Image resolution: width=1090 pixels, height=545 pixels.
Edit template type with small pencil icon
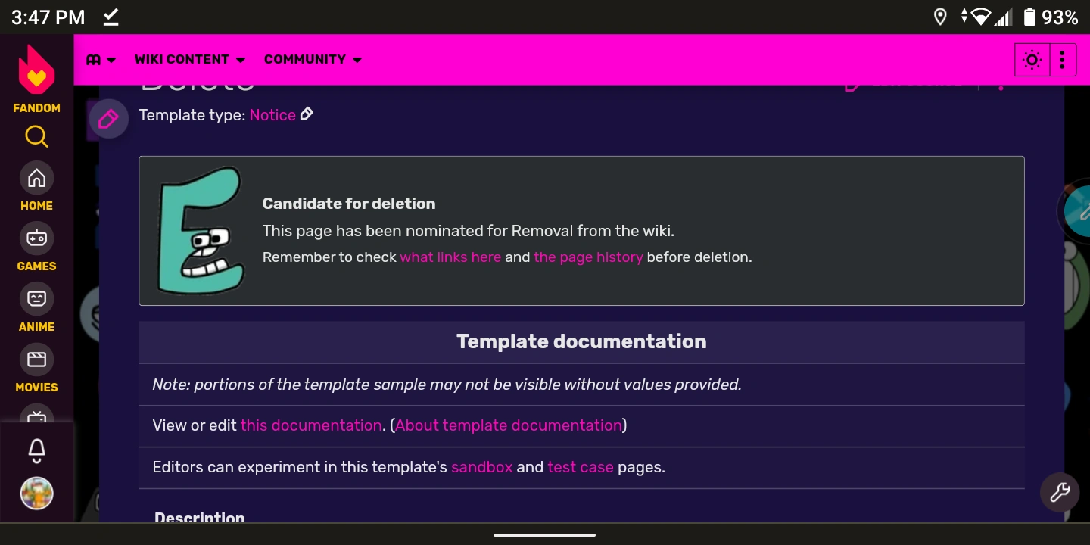[x=307, y=114]
